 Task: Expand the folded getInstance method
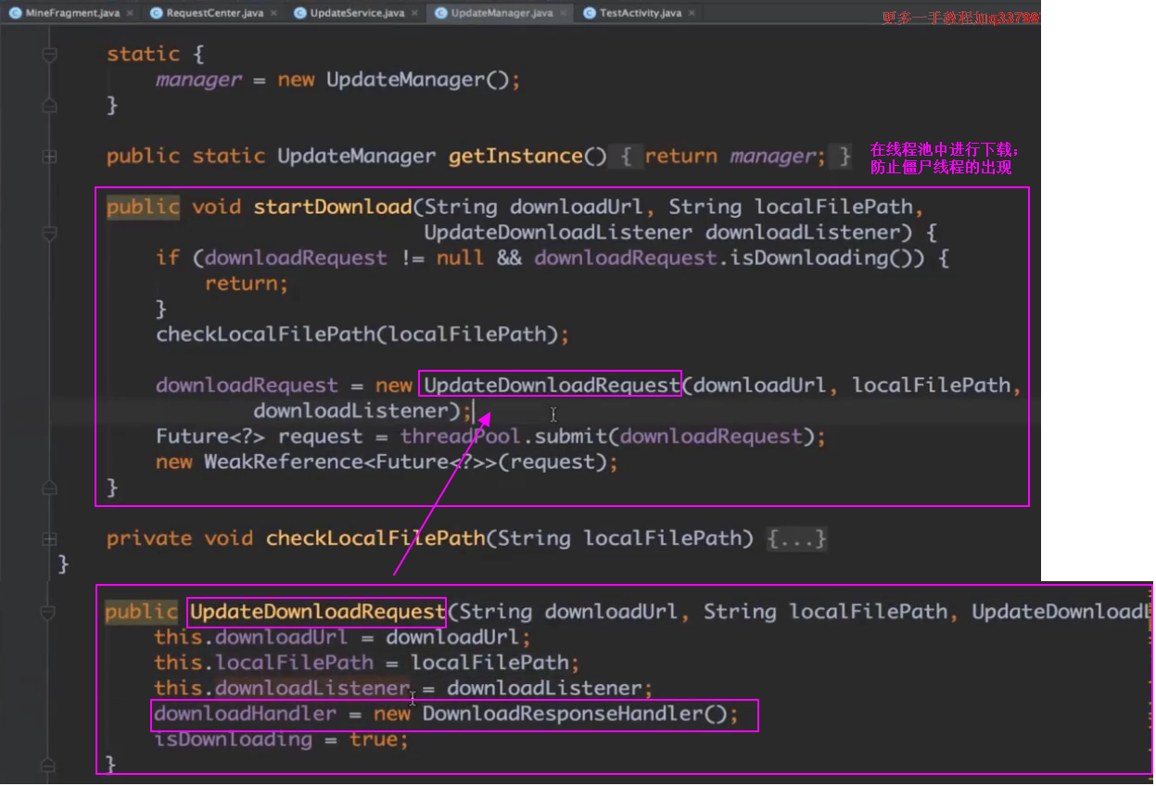[50, 157]
